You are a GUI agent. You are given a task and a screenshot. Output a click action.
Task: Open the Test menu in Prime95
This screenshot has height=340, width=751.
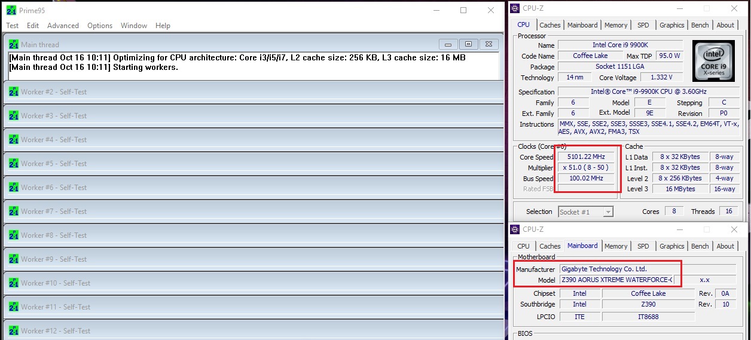tap(12, 26)
